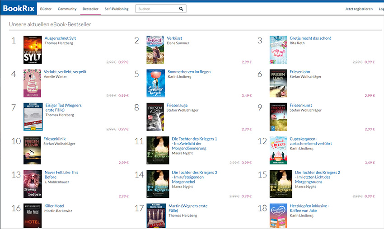
Task: Go to Self-Publishing section
Action: pyautogui.click(x=117, y=9)
